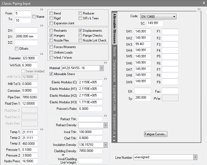The width and height of the screenshot is (207, 165).
Task: Uncheck the Hangers checkbox
Action: tap(51, 36)
